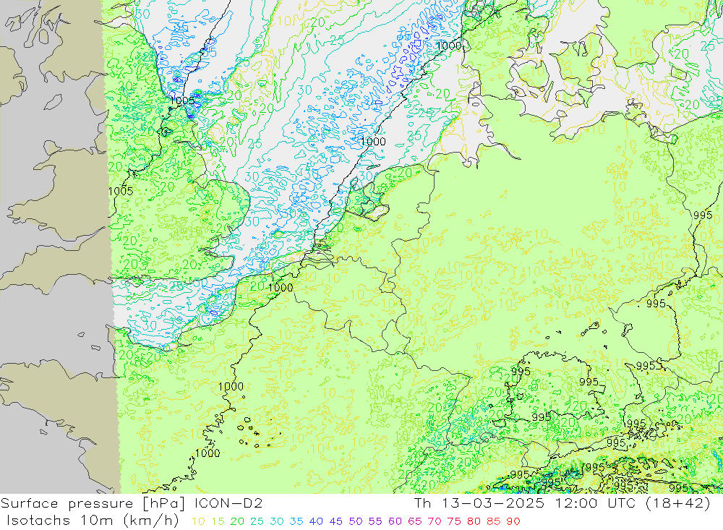The image size is (723, 530).
Task: Click the '12:00 UTC' time label
Action: (595, 503)
